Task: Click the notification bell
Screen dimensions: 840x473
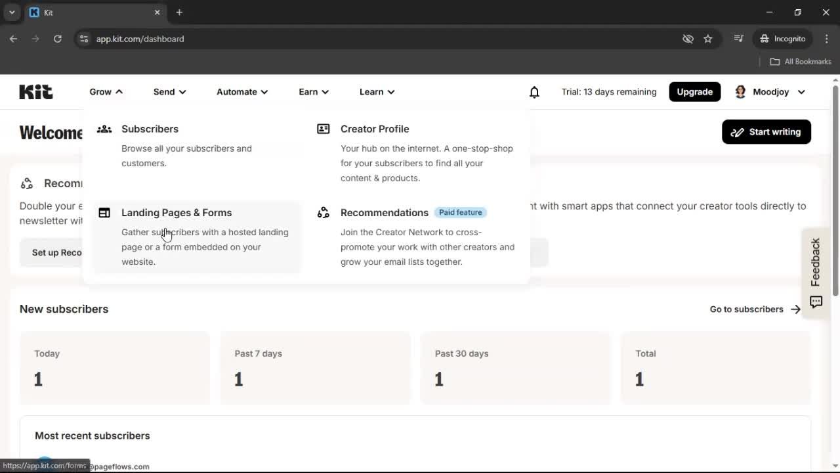Action: [x=534, y=92]
